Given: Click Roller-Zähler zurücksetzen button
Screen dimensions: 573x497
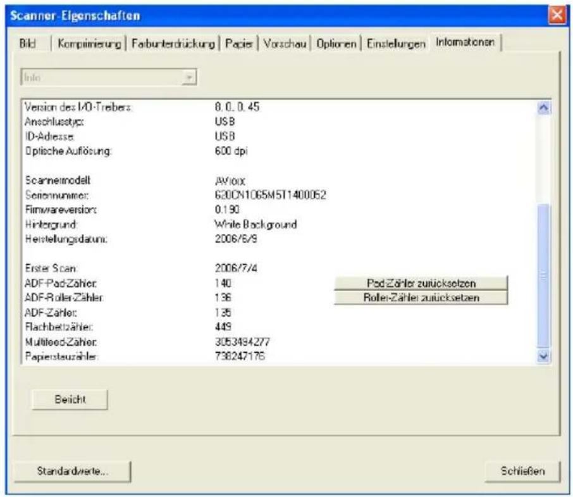Looking at the screenshot, I should tap(421, 298).
